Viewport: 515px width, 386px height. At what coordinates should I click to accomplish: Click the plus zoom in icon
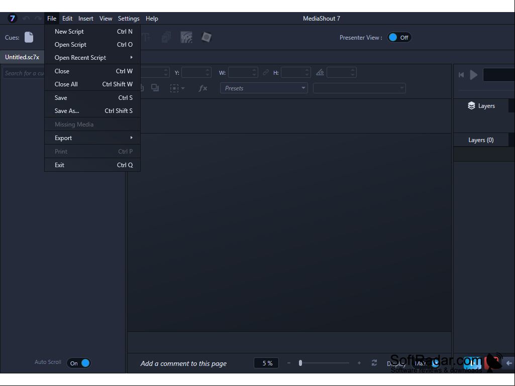pos(359,363)
